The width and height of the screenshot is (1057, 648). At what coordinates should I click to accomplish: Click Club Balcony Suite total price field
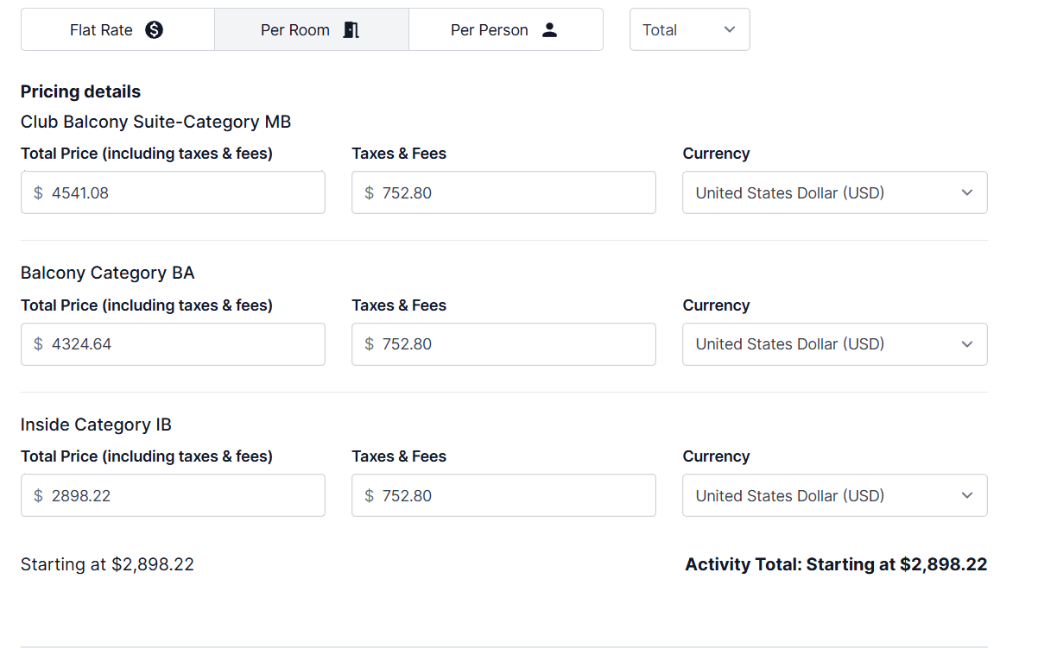(x=173, y=192)
